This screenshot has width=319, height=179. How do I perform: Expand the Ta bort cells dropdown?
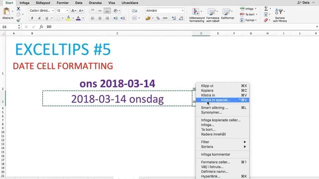click(256, 14)
